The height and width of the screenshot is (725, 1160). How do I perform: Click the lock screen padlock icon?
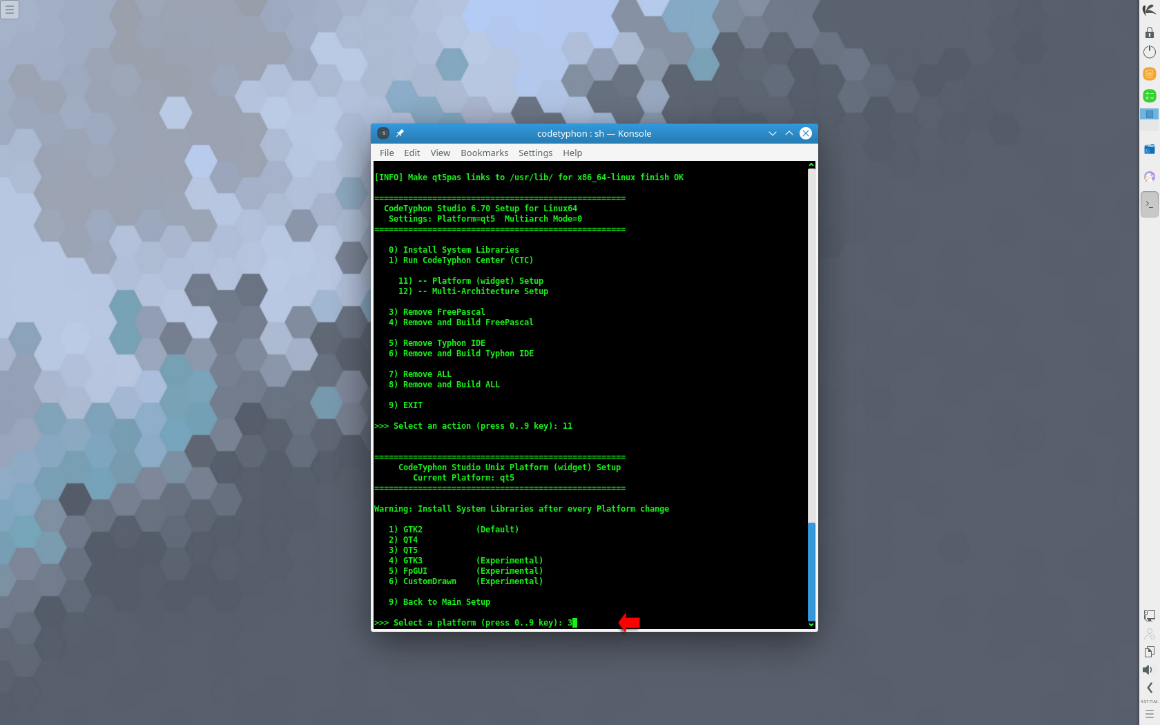click(1149, 32)
